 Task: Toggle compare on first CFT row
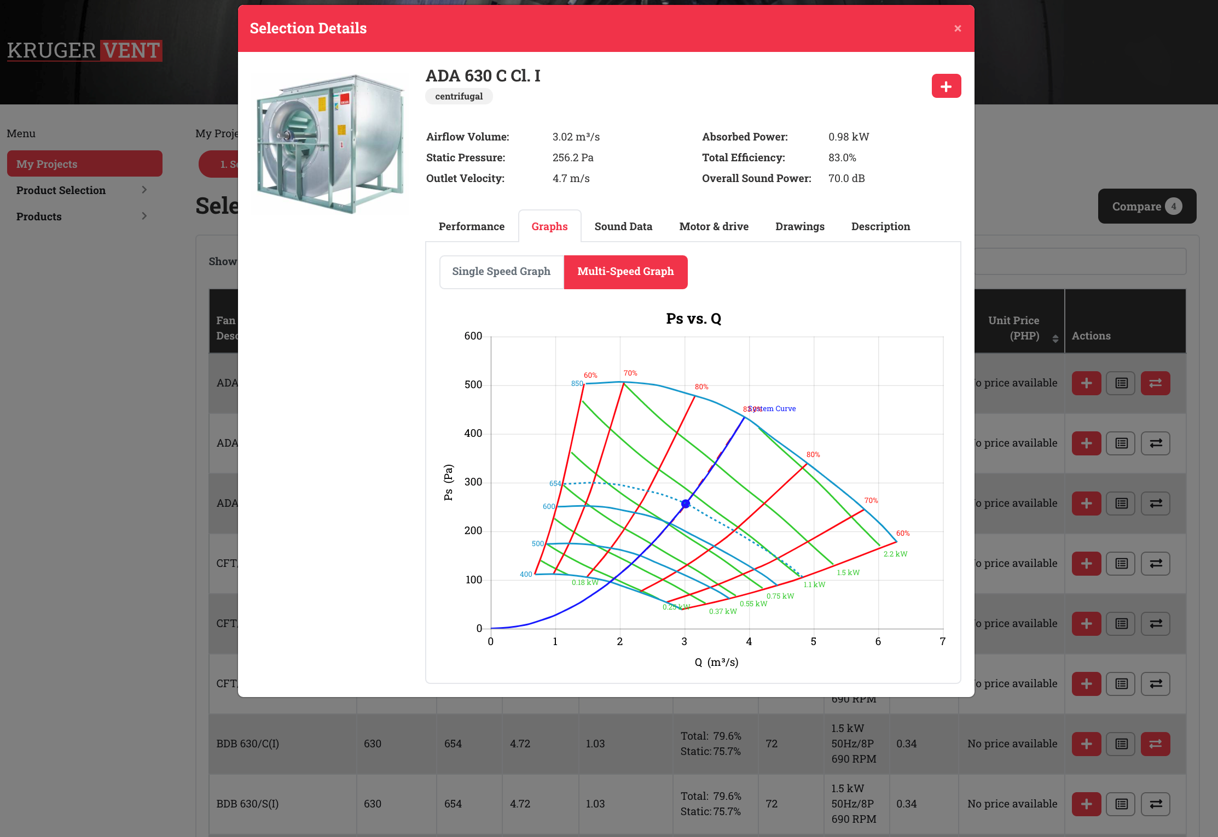(x=1156, y=564)
